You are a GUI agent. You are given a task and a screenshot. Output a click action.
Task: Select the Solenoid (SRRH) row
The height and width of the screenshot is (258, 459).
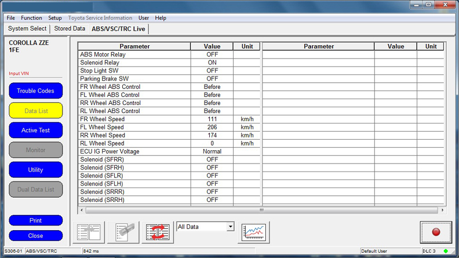pyautogui.click(x=169, y=199)
